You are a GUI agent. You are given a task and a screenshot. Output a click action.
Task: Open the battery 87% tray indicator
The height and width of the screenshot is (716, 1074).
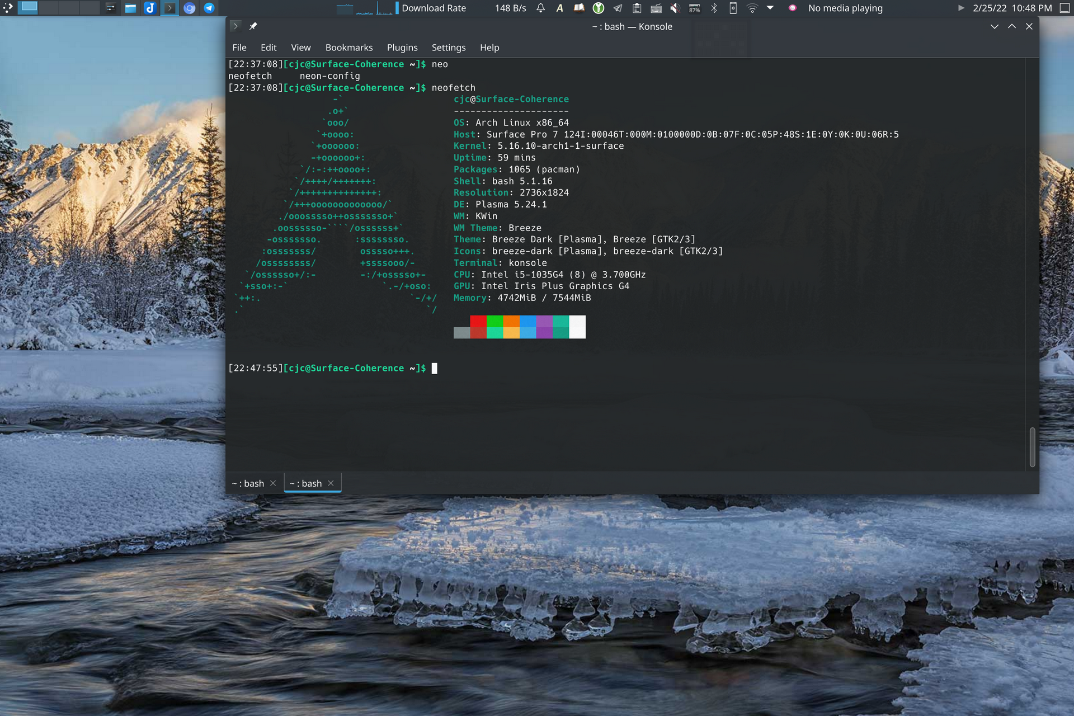pos(694,8)
